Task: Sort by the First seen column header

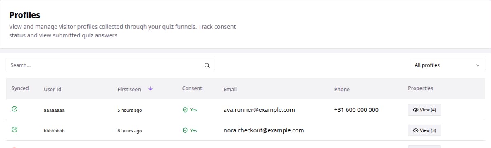Action: [129, 90]
